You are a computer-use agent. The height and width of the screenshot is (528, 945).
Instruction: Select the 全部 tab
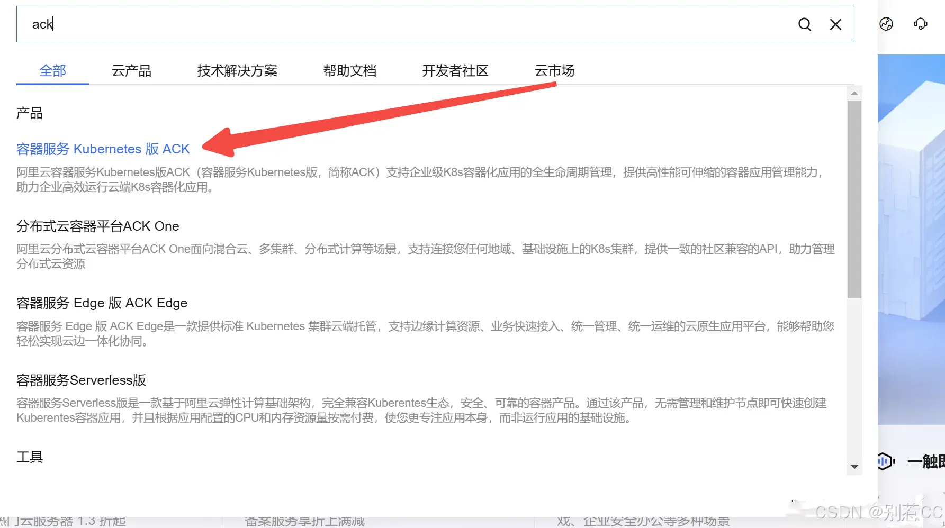click(52, 70)
